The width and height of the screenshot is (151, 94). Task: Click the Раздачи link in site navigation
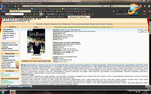(x=54, y=24)
